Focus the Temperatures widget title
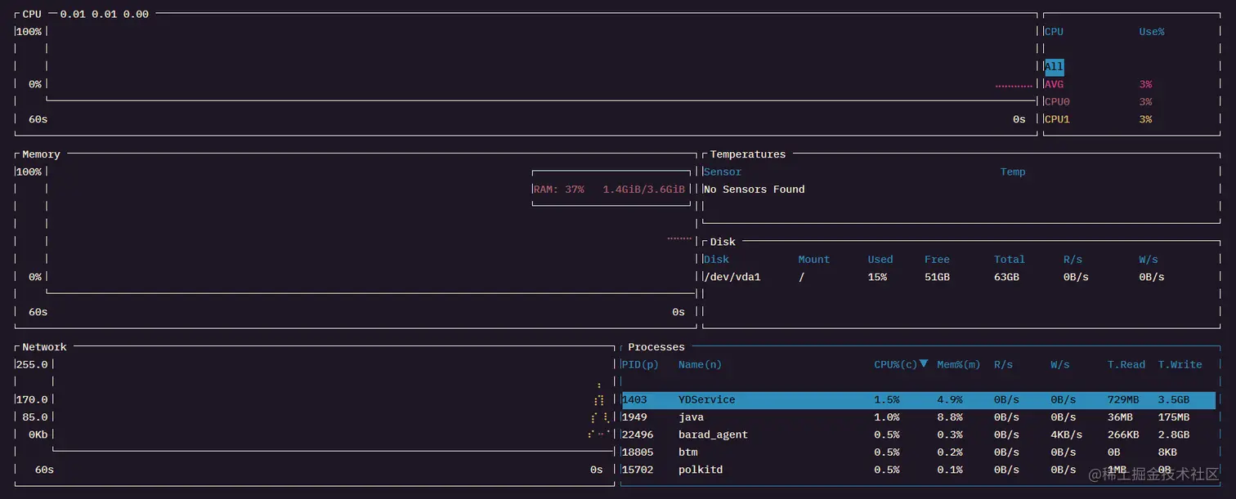 pos(747,154)
